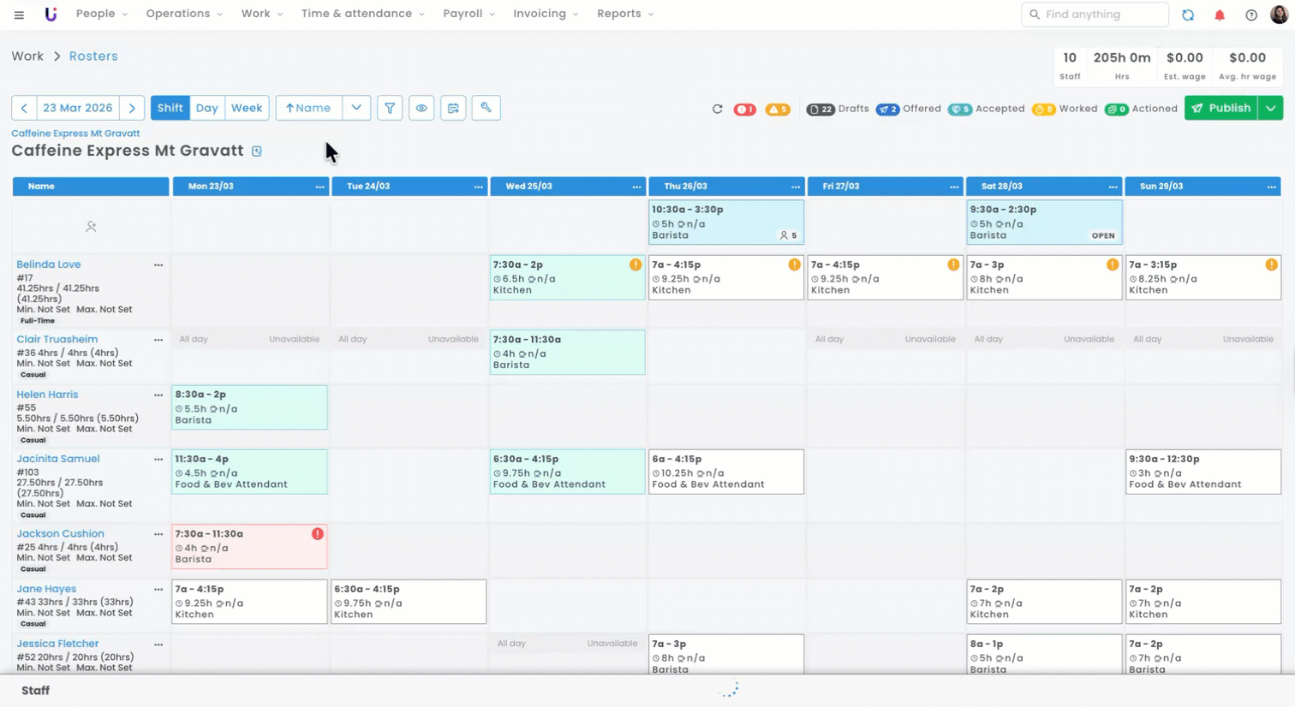Toggle the eye visibility options
The width and height of the screenshot is (1295, 707).
[x=421, y=108]
